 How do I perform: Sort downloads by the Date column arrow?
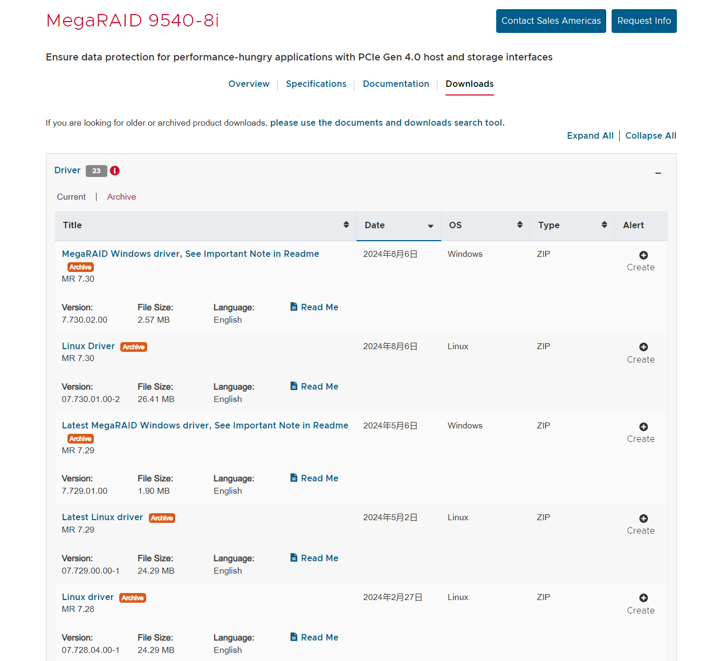pyautogui.click(x=430, y=226)
